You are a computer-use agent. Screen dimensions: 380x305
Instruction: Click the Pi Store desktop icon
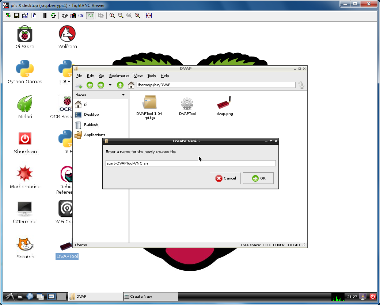25,37
